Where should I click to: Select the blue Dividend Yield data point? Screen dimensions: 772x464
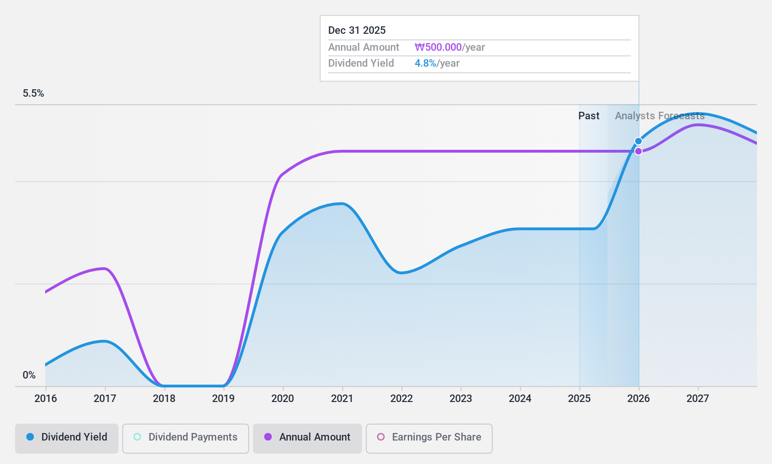pos(638,141)
